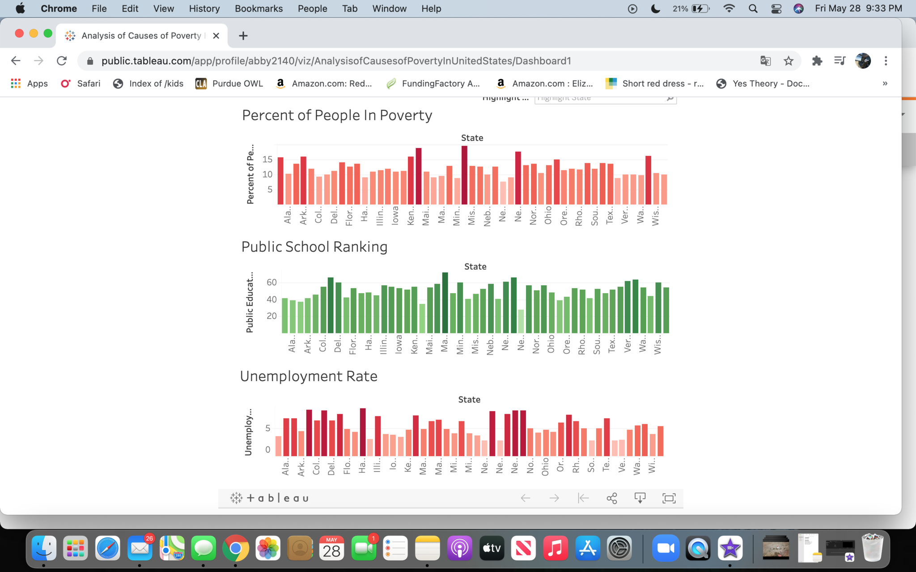
Task: Open the Purdue OWL bookmark
Action: (x=229, y=84)
